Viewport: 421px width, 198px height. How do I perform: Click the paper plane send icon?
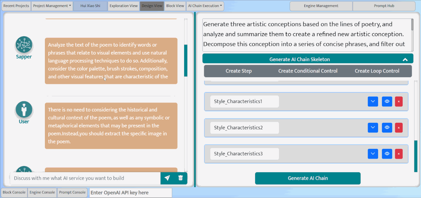167,178
